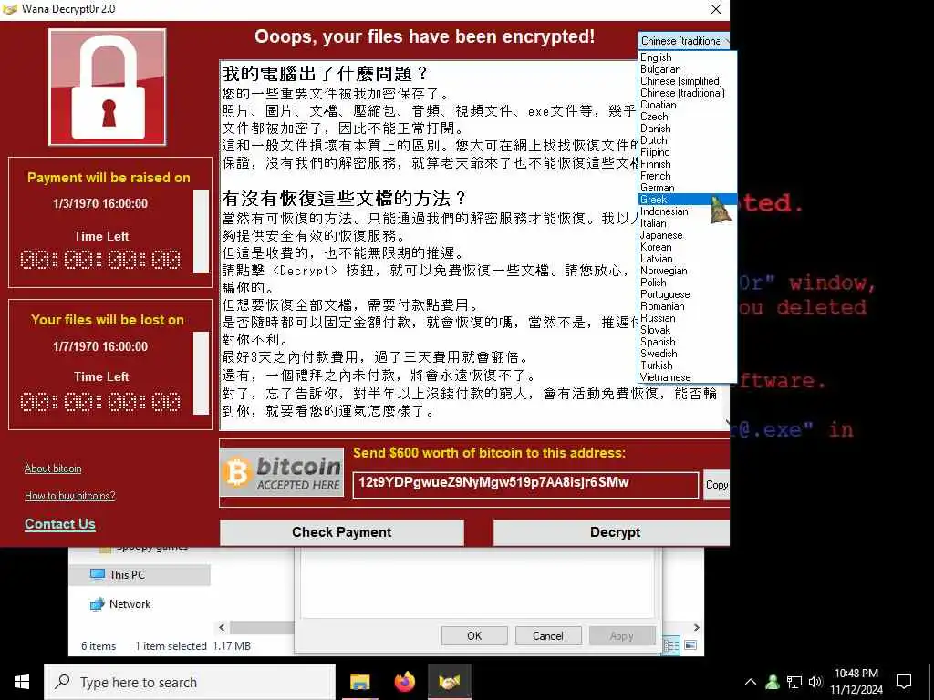Pick Danish from the language list
This screenshot has height=700, width=934.
coord(688,129)
